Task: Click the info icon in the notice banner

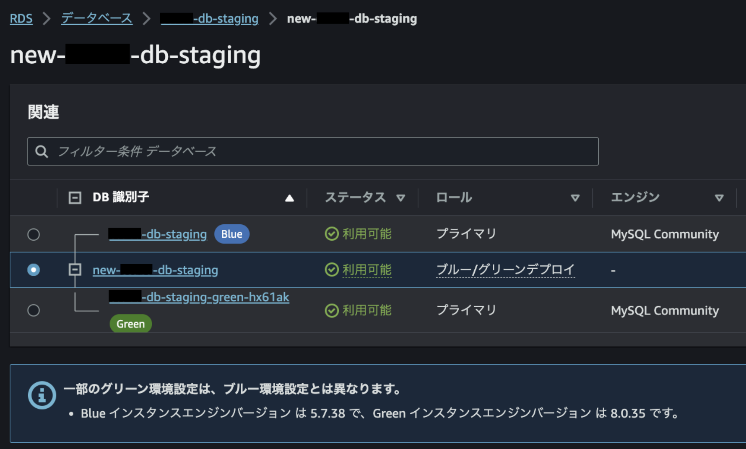Action: (42, 395)
